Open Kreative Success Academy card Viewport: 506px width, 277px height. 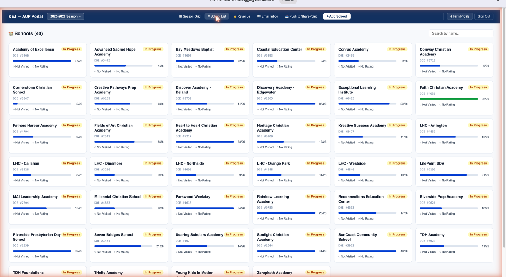point(373,136)
